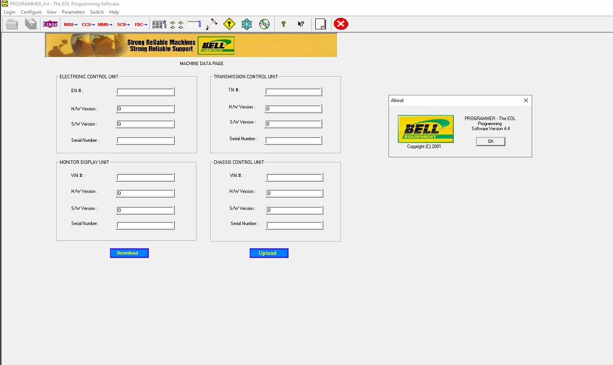The width and height of the screenshot is (613, 365).
Task: Click the snowflake toolbar icon
Action: [246, 24]
